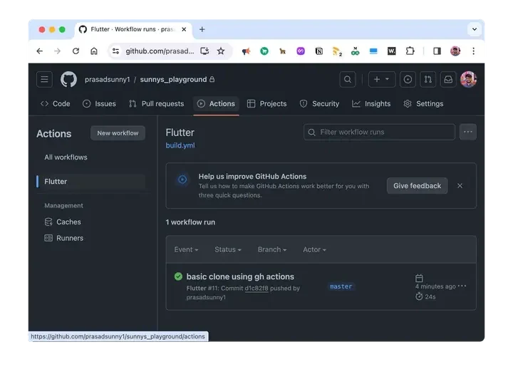Click the prasadsunny1 owner link
This screenshot has width=513, height=379.
108,80
